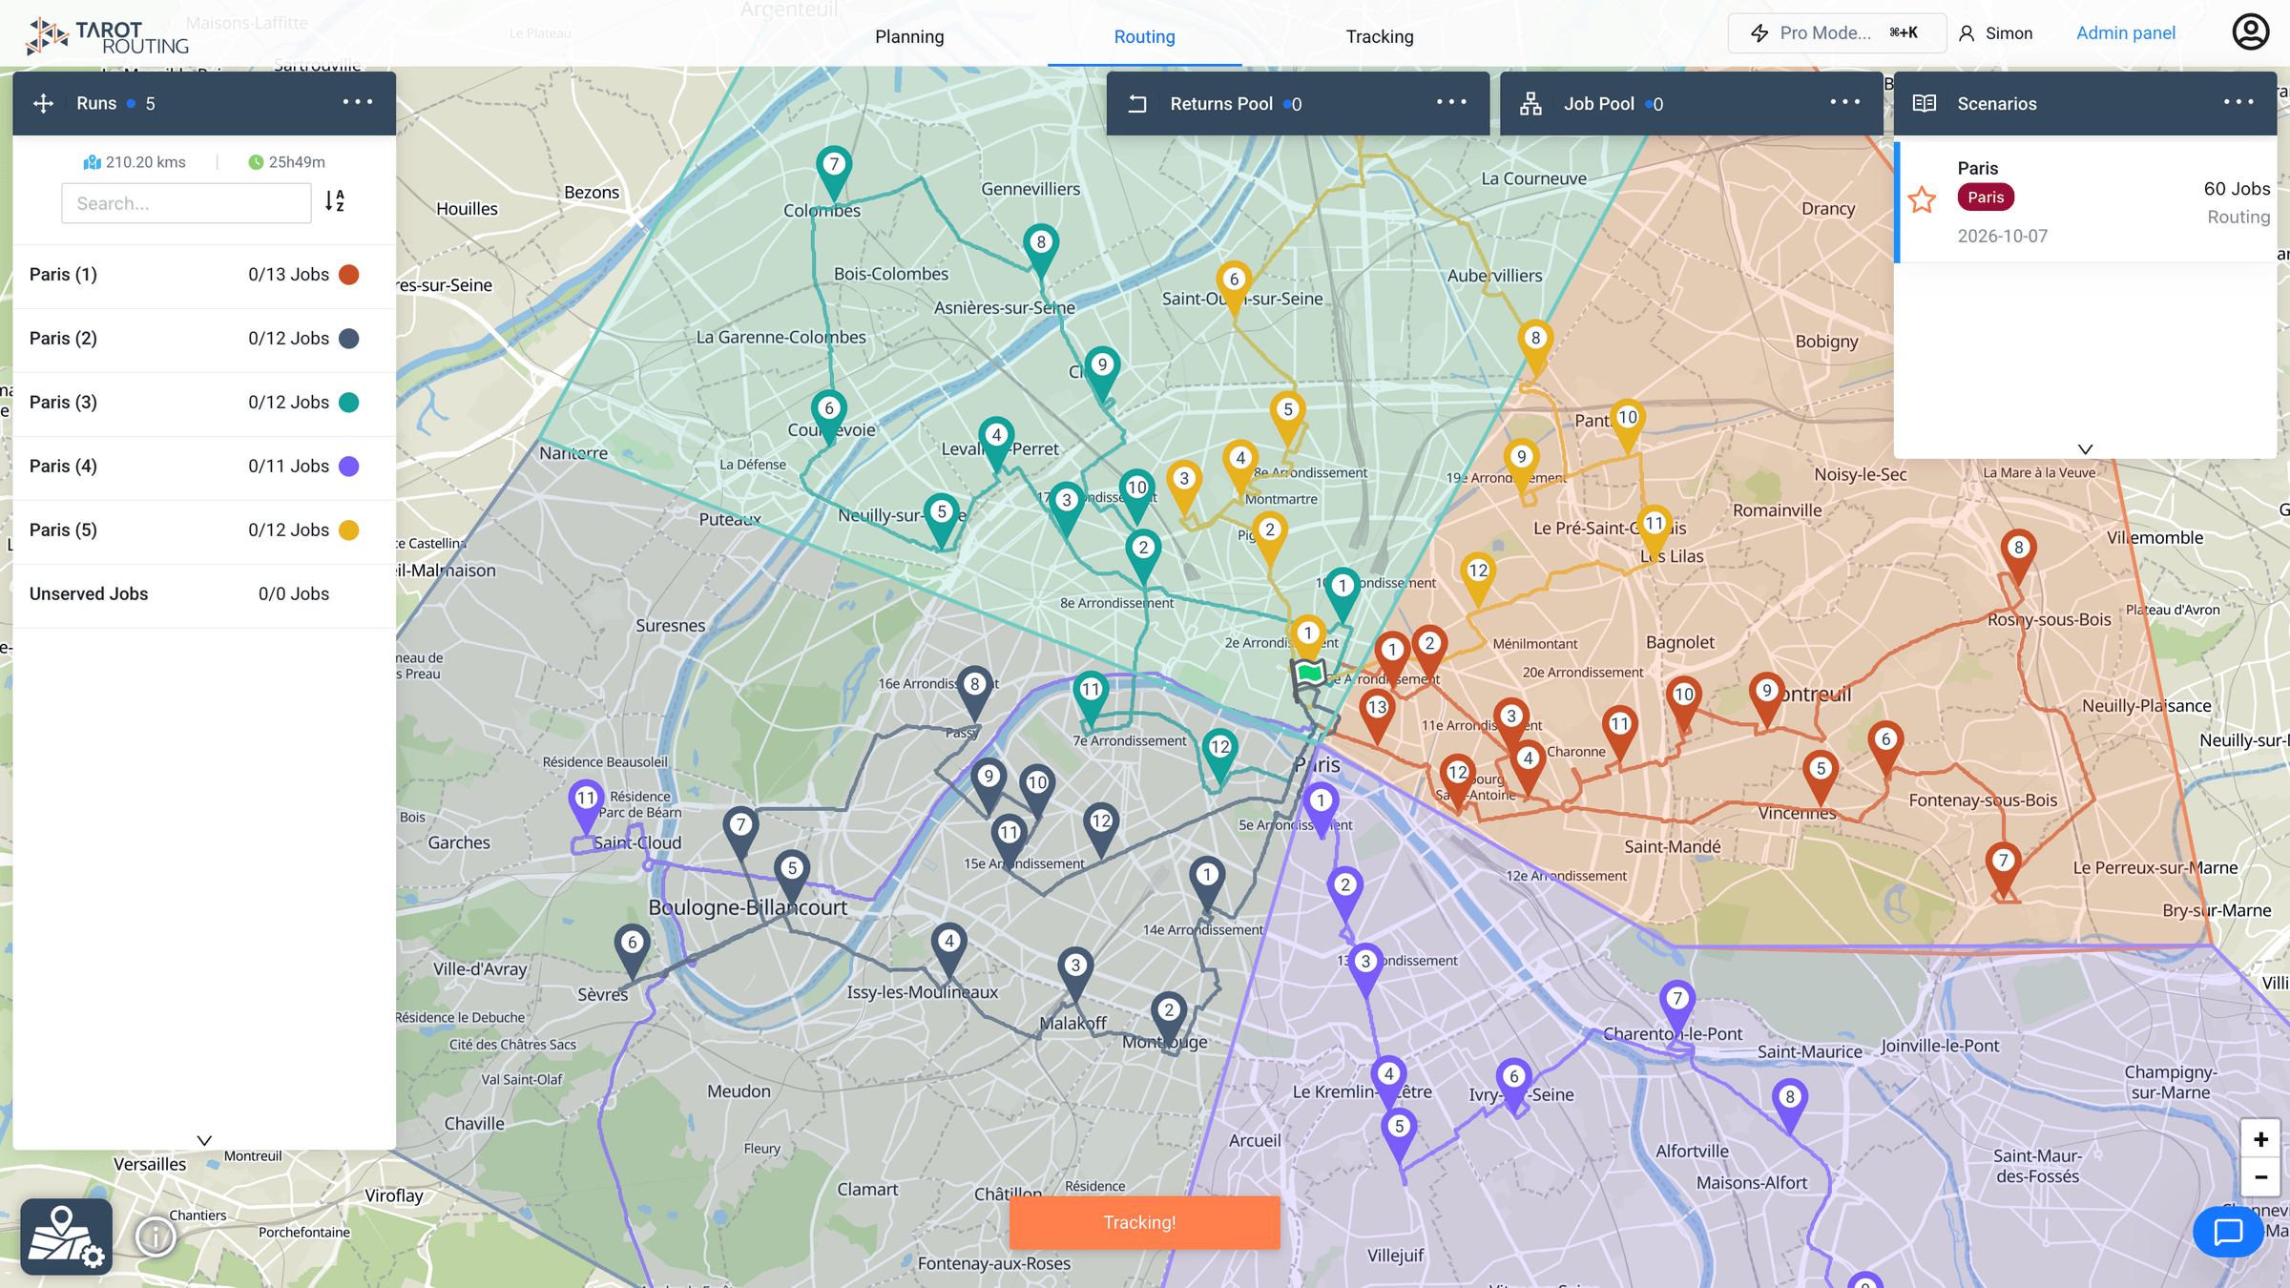This screenshot has height=1288, width=2290.
Task: Open map settings icon at bottom-left
Action: tap(66, 1236)
